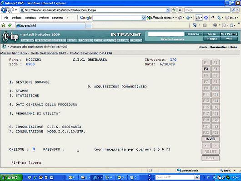Open the address bar URL dropdown arrow
This screenshot has height=181, width=241.
pos(168,10)
